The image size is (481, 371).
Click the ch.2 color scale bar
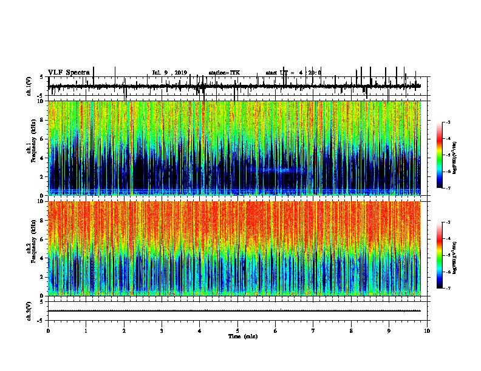tap(439, 255)
